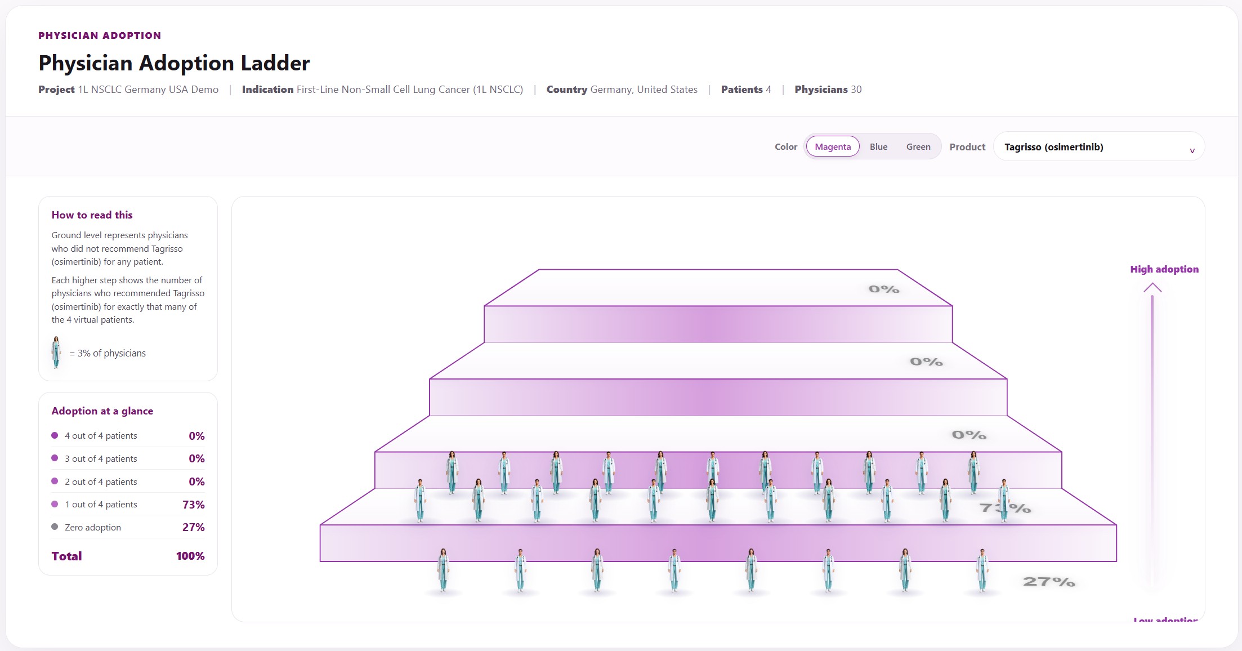Click the Patients 4 text
1242x651 pixels.
click(x=746, y=90)
